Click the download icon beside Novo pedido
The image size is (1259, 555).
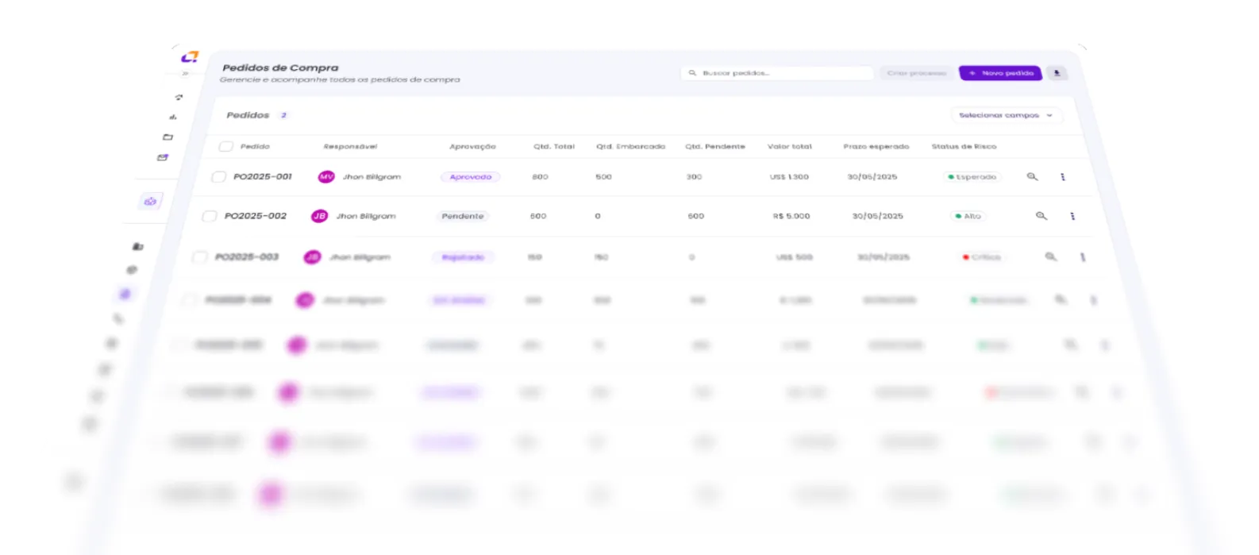(1057, 73)
